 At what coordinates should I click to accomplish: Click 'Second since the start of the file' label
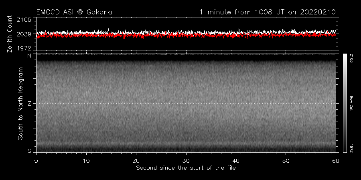pos(186,168)
